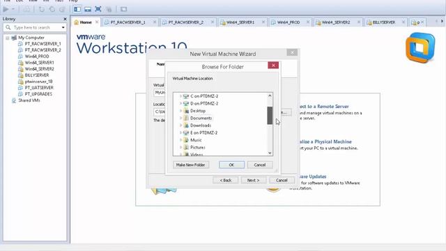Image resolution: width=446 pixels, height=251 pixels.
Task: Select PT_UATSERVER in the Library tree
Action: click(x=39, y=88)
